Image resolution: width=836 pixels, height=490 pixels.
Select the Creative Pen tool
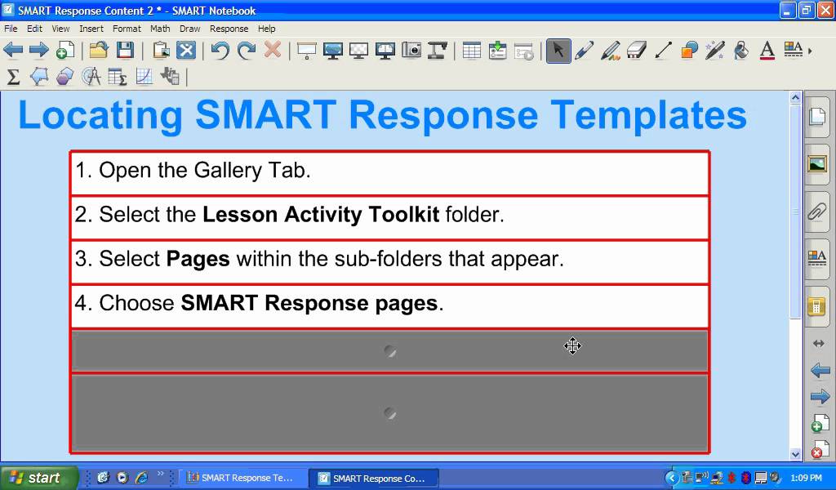[611, 51]
